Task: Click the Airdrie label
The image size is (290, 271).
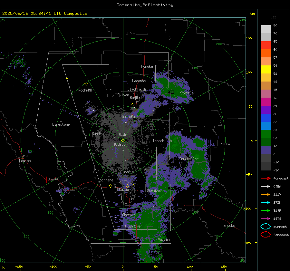Action: (x=127, y=172)
